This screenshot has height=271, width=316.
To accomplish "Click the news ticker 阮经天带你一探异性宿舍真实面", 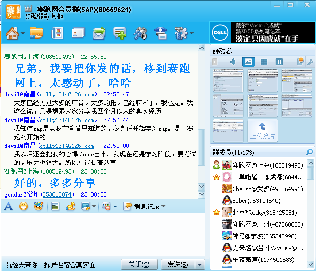I will point(50,265).
